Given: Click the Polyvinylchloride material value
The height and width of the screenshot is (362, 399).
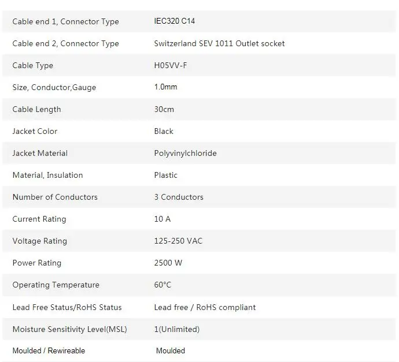Looking at the screenshot, I should tap(185, 153).
